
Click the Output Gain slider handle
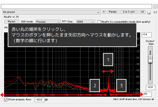coord(150,59)
